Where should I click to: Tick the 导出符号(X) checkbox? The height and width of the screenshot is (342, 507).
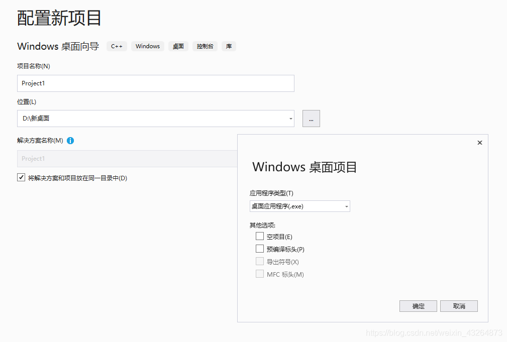click(x=260, y=261)
